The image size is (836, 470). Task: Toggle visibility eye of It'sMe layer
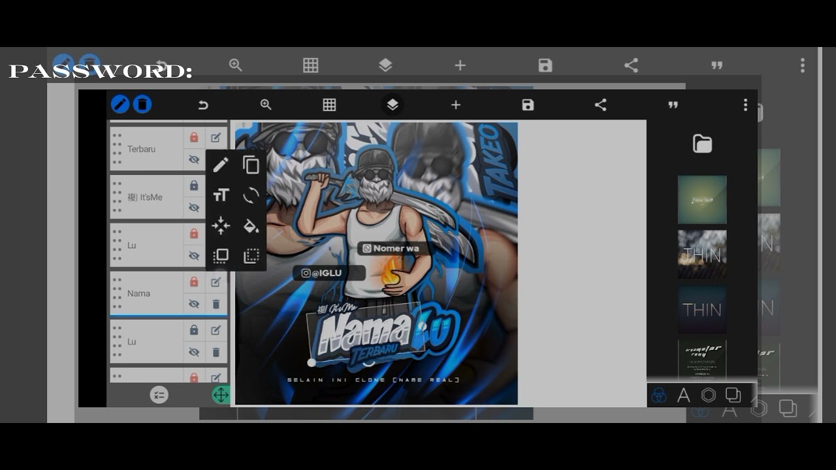(194, 208)
